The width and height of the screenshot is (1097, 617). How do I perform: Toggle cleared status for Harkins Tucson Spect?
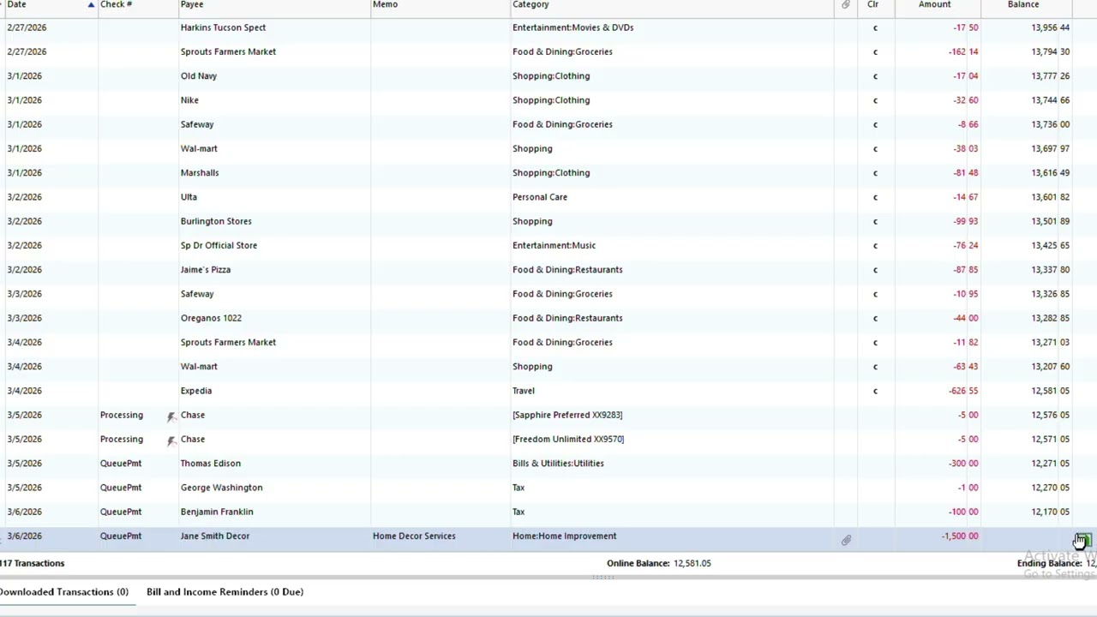pos(875,27)
